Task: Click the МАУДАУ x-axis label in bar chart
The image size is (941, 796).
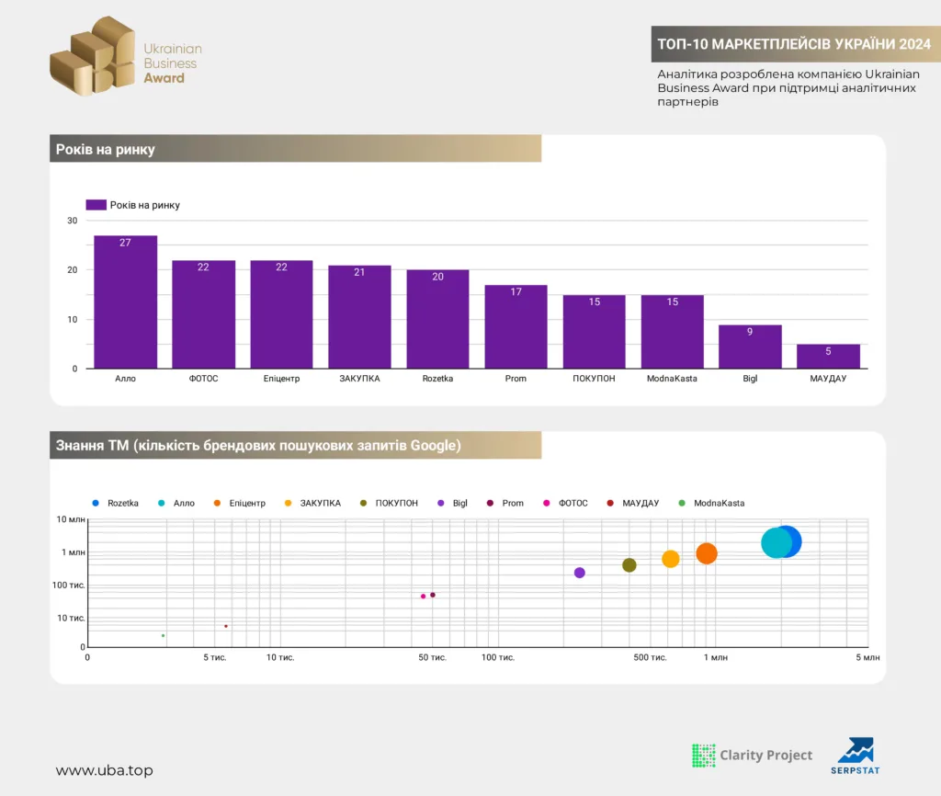Action: 828,378
